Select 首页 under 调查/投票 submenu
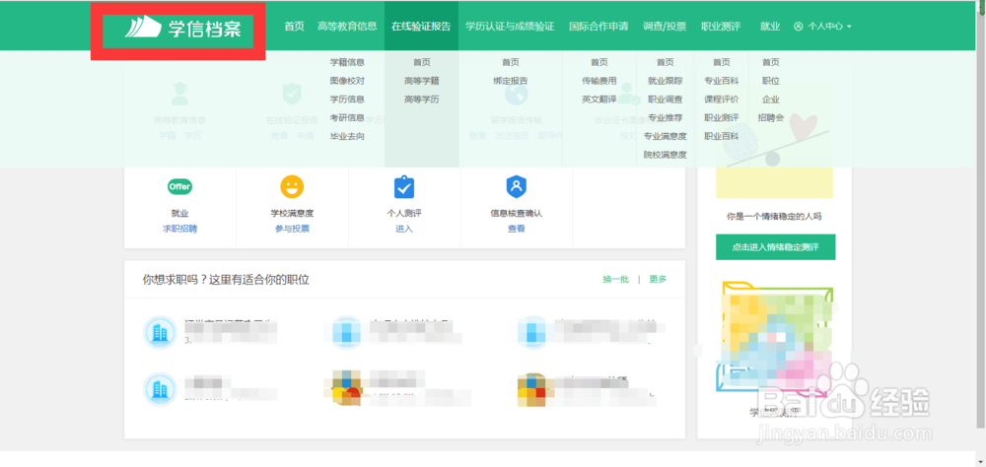This screenshot has width=986, height=467. tap(666, 62)
